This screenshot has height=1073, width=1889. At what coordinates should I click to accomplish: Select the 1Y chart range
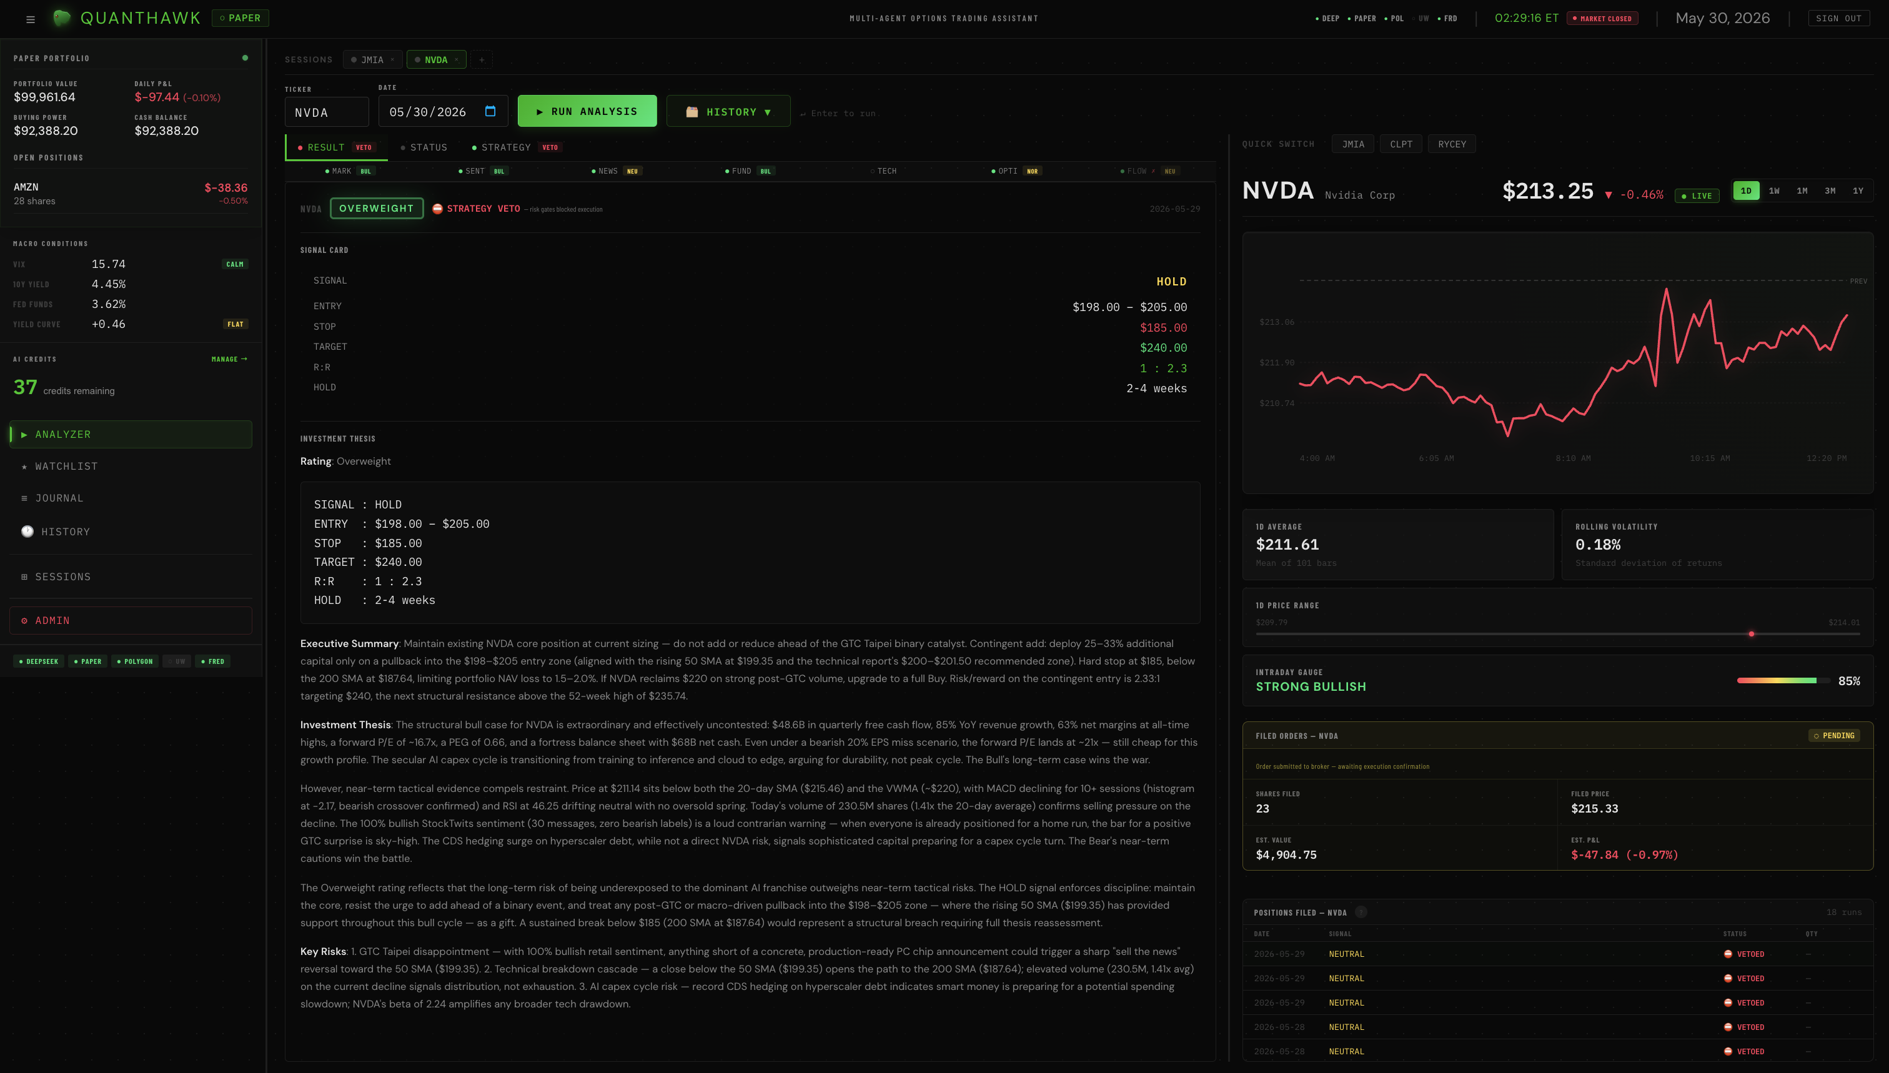coord(1858,190)
